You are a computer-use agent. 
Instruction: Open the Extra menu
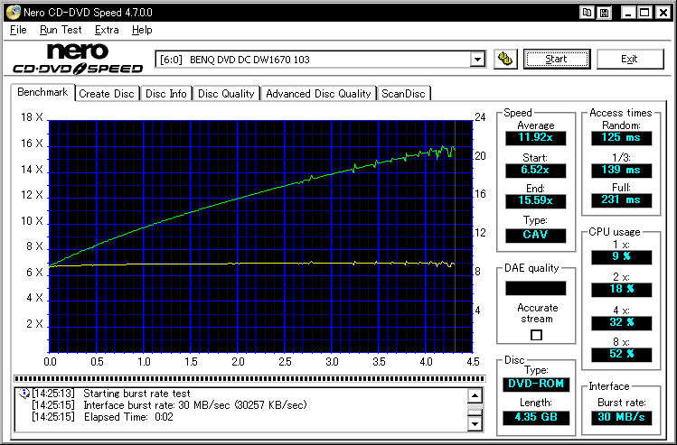click(107, 30)
